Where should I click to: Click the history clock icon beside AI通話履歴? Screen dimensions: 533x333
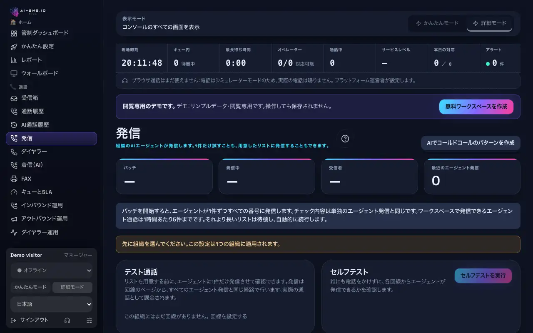pyautogui.click(x=14, y=125)
